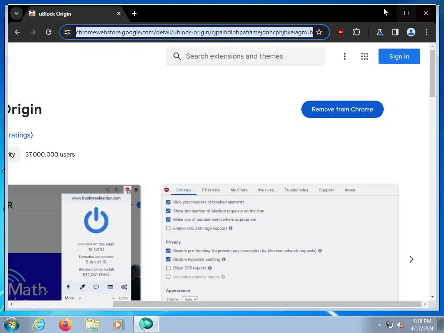Launch Firefox from the taskbar
The image size is (444, 333).
pyautogui.click(x=65, y=324)
